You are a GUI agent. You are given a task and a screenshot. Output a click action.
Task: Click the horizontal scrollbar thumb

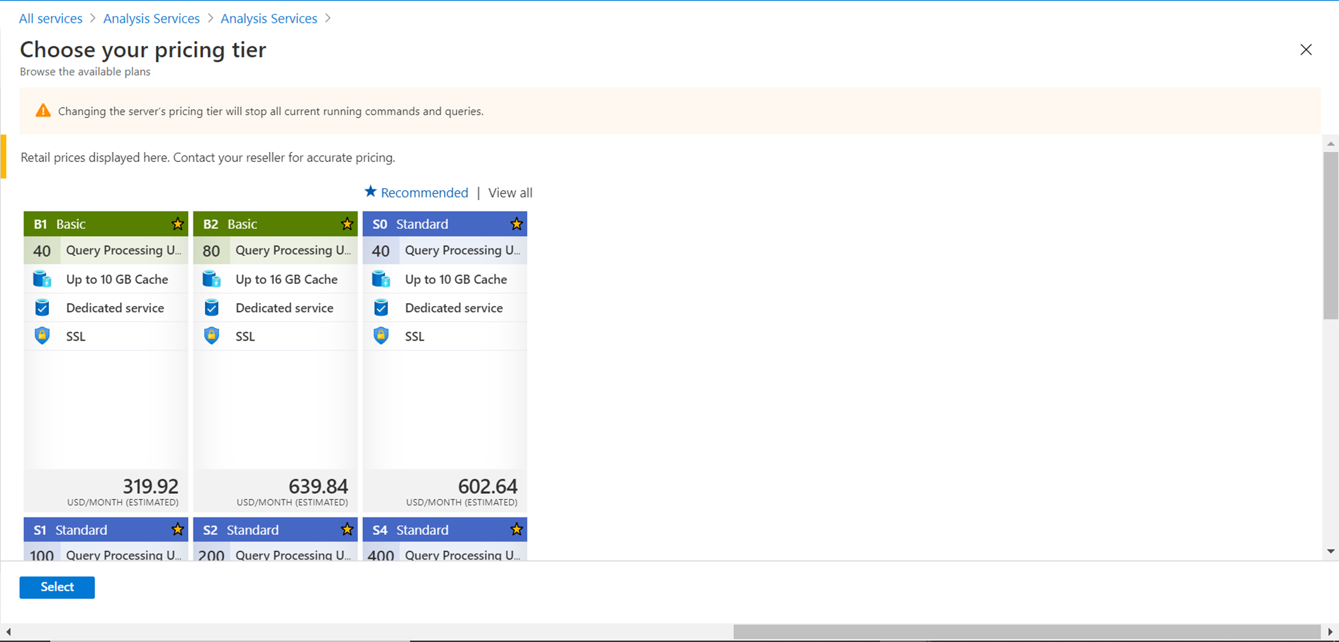1027,632
